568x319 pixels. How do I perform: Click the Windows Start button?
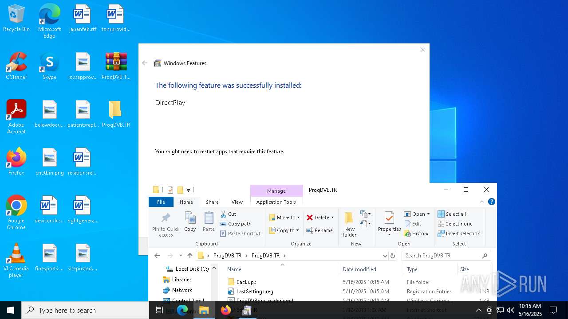pyautogui.click(x=11, y=310)
